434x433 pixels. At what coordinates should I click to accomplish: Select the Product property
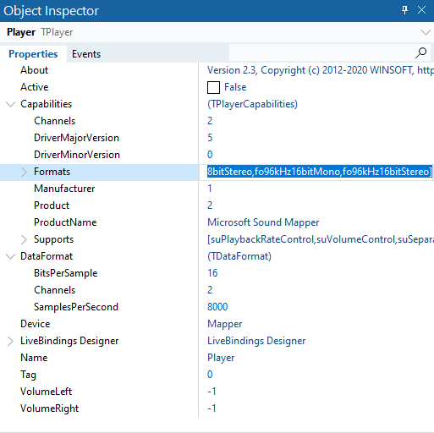point(52,206)
